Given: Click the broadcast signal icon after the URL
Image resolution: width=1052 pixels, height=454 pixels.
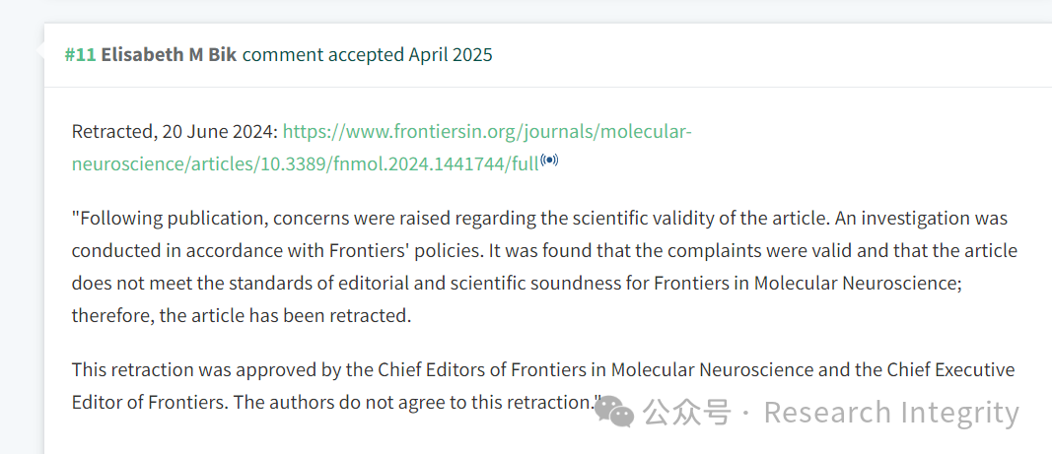Looking at the screenshot, I should coord(549,161).
